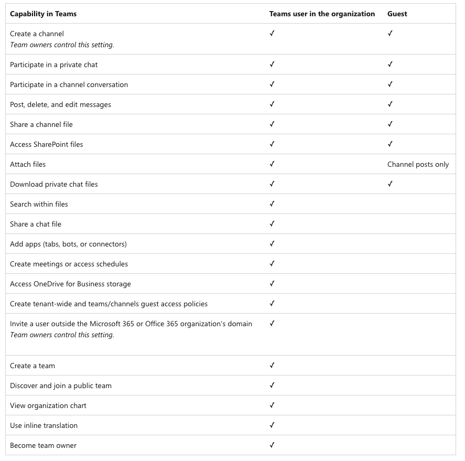Click Guest checkmark for Share a channel file

[x=390, y=124]
